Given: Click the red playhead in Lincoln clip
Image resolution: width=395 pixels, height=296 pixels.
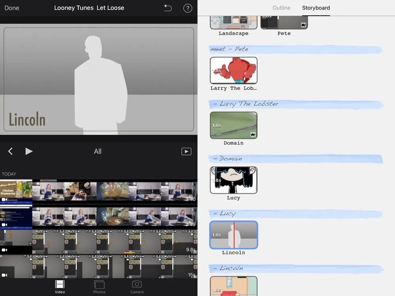Looking at the screenshot, I should click(x=234, y=235).
